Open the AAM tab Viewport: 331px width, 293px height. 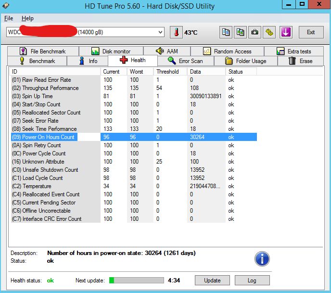click(x=167, y=51)
